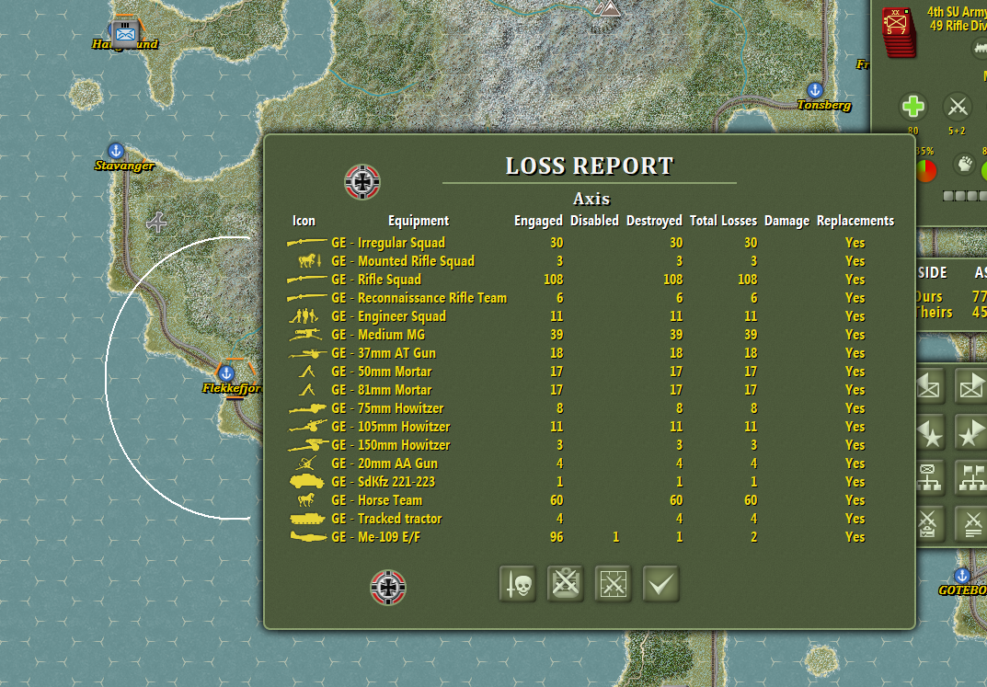The height and width of the screenshot is (687, 987).
Task: Click the Axis emblem beside the Loss Report title
Action: pyautogui.click(x=362, y=182)
